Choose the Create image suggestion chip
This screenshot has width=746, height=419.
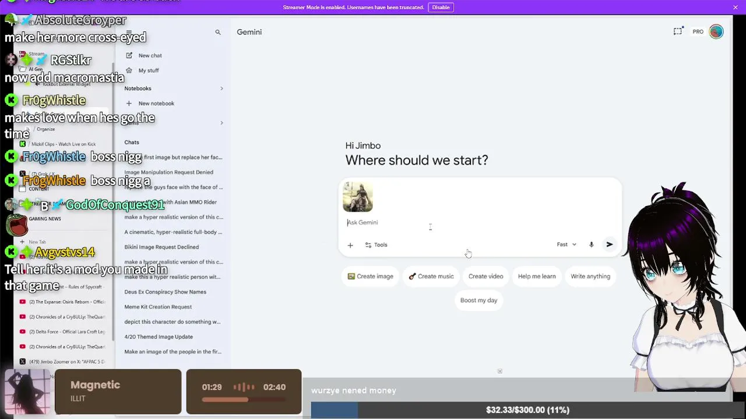point(370,276)
